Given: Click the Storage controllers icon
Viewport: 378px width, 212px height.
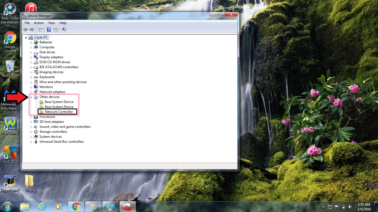Looking at the screenshot, I should [36, 132].
